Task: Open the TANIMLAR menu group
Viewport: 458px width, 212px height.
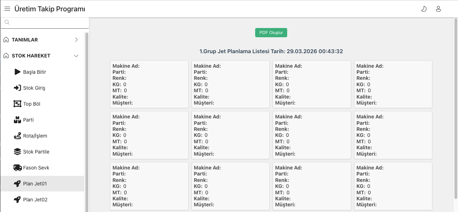Action: (x=25, y=40)
